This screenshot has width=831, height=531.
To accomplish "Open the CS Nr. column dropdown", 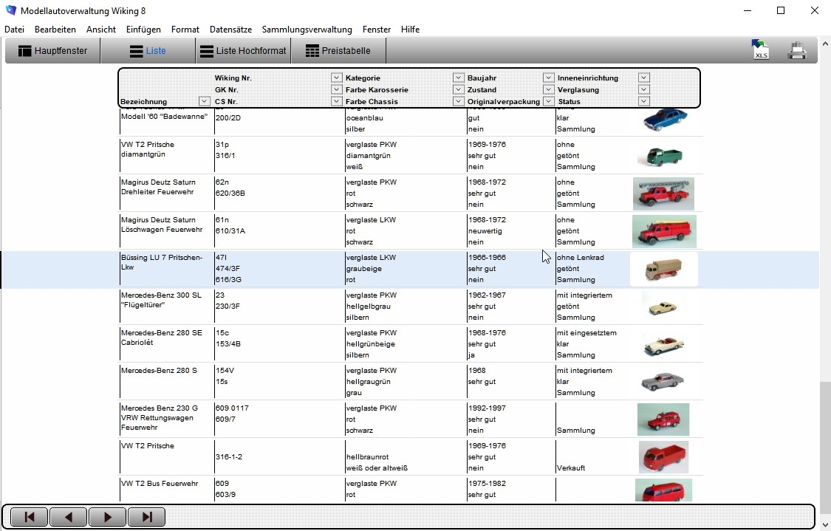I will coord(336,101).
